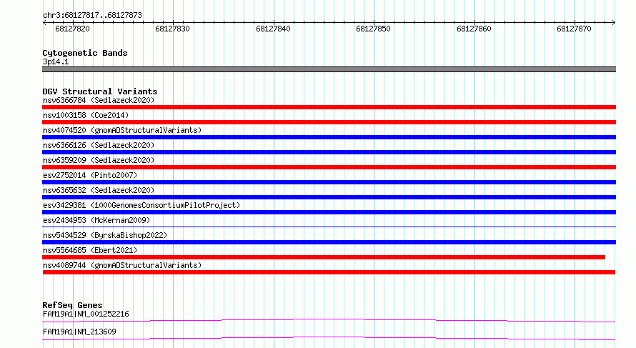This screenshot has width=636, height=348.
Task: Select variant label esv2752014 (Pinto2007)
Action: (x=90, y=175)
